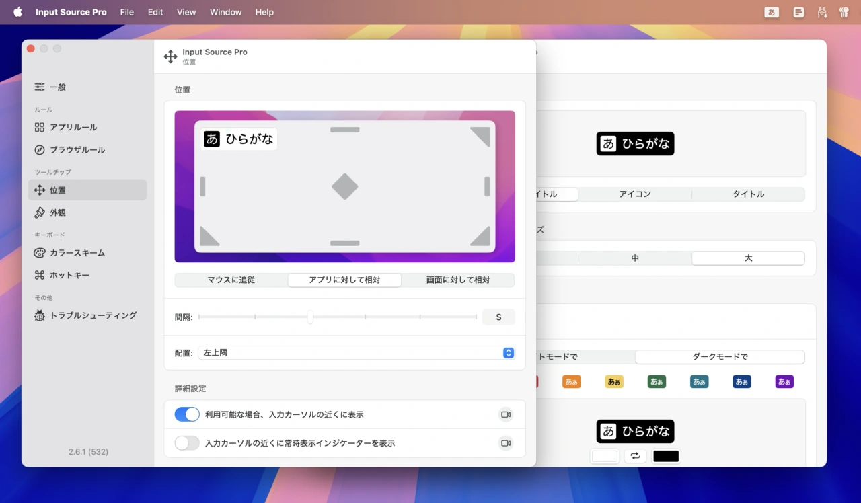Choose 画面に対して相対 segment
The width and height of the screenshot is (861, 503).
[x=458, y=280]
